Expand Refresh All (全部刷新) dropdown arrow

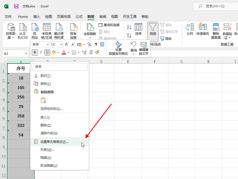tap(90, 38)
